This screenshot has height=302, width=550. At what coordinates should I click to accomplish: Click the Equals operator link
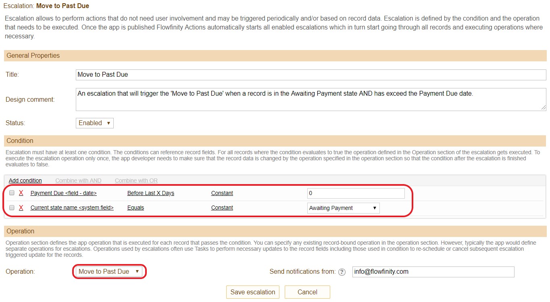coord(135,208)
